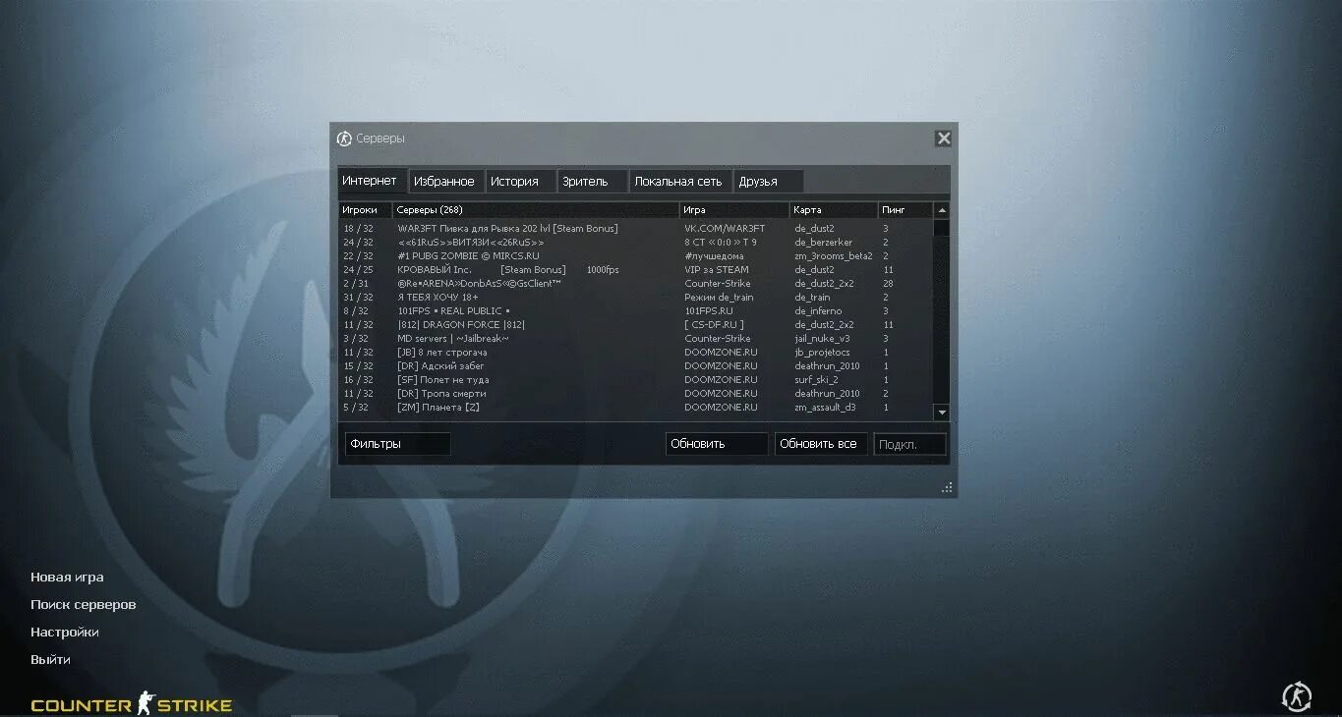Click game label 101FPS.RU
The image size is (1342, 717).
pos(709,311)
